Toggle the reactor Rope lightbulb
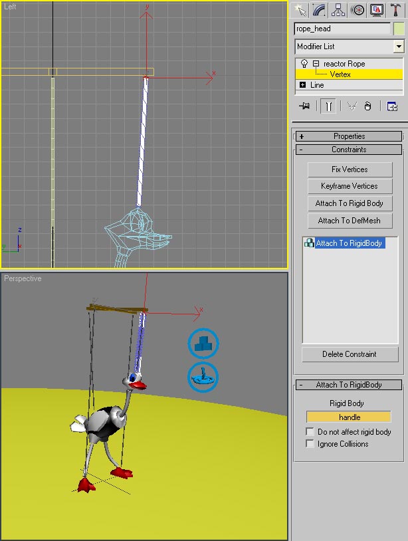This screenshot has width=408, height=541. point(304,64)
